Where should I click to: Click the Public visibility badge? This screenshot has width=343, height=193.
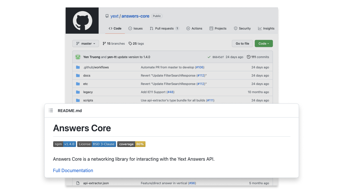point(157,16)
